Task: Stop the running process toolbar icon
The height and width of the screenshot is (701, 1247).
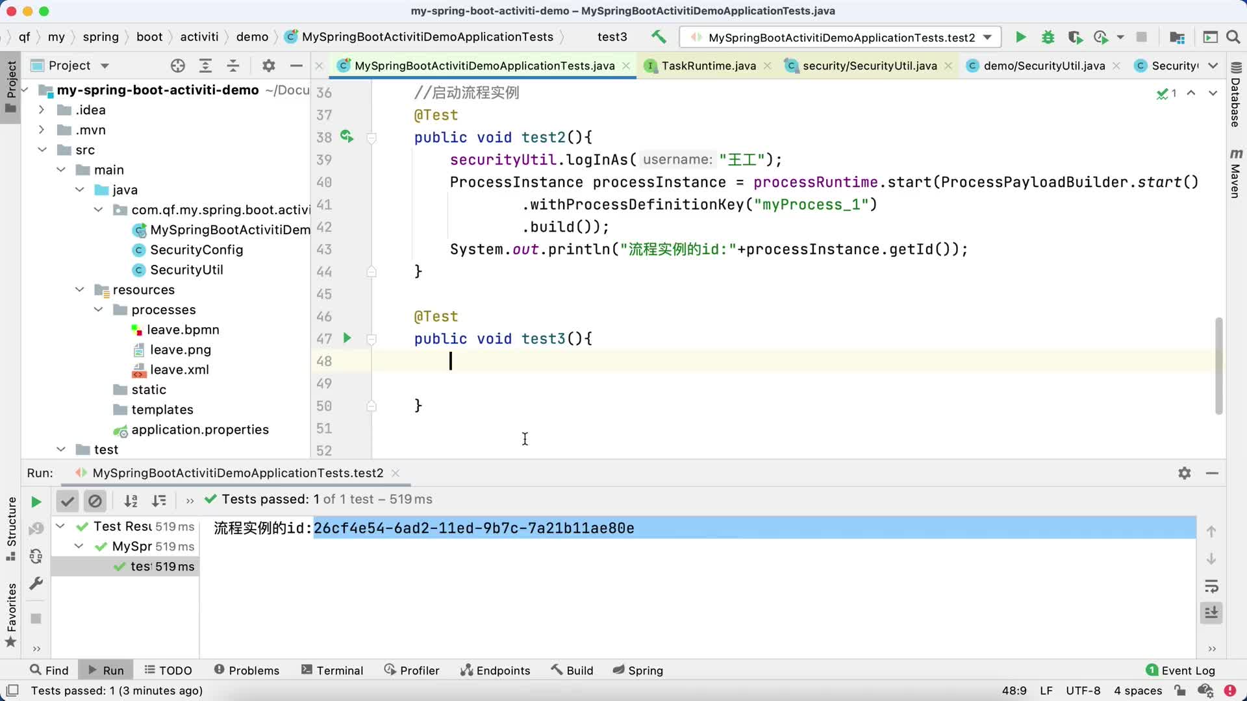Action: 1141,37
